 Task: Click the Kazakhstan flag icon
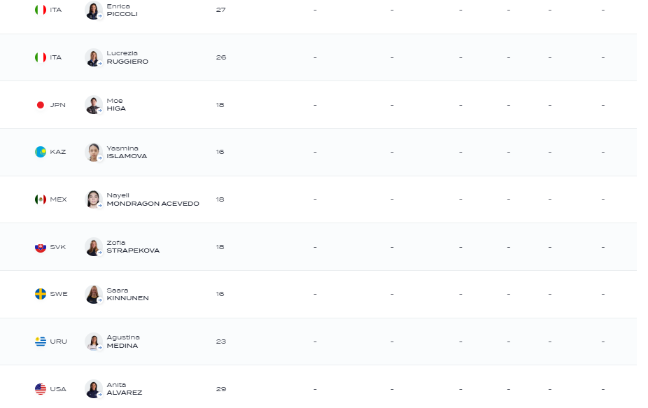coord(41,152)
